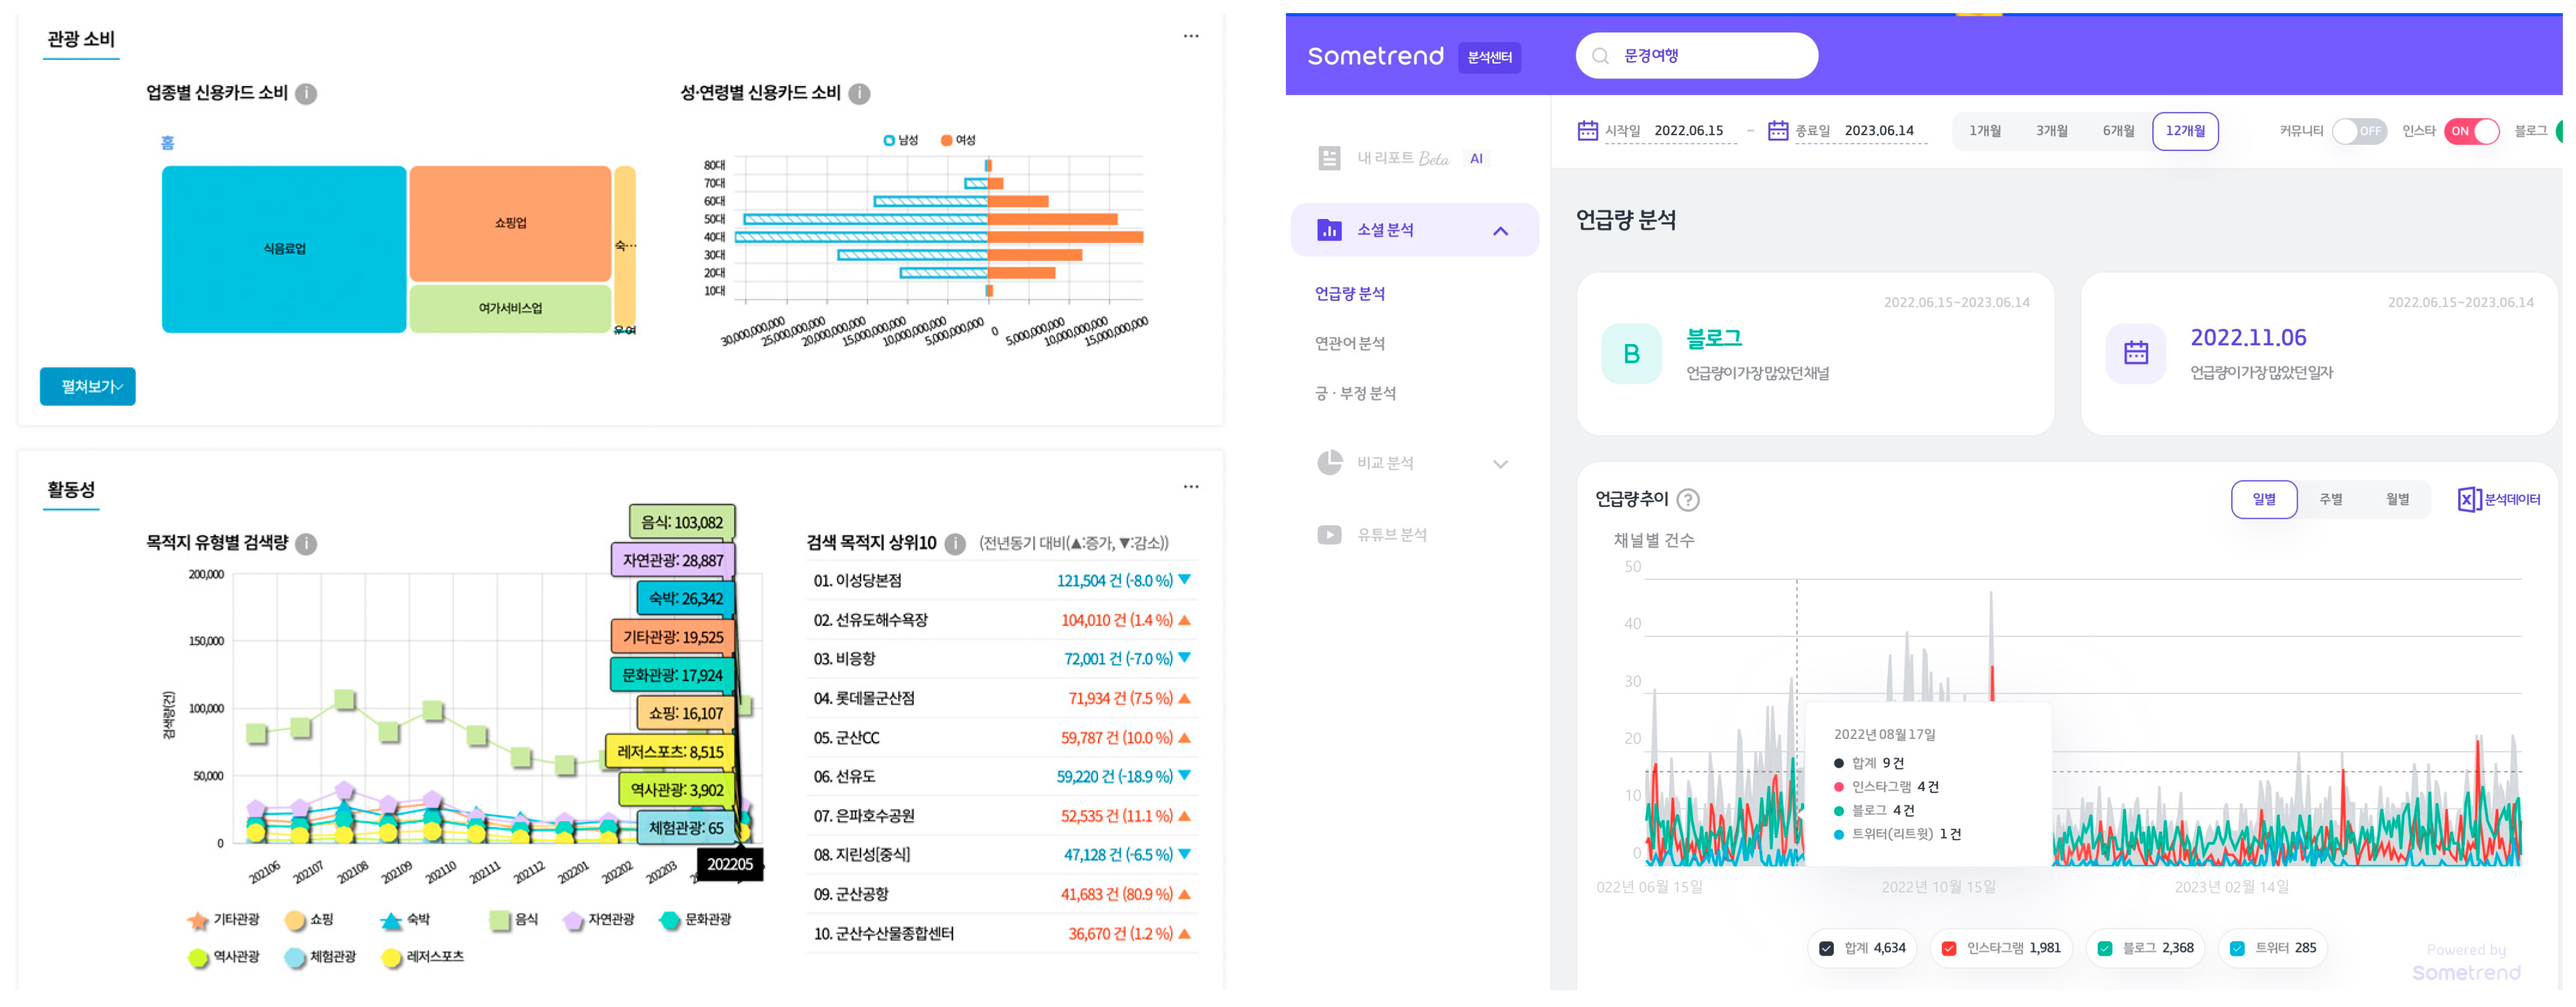Screen dimensions: 2576x1007
Task: Switch chart to 월별 view
Action: click(2397, 500)
